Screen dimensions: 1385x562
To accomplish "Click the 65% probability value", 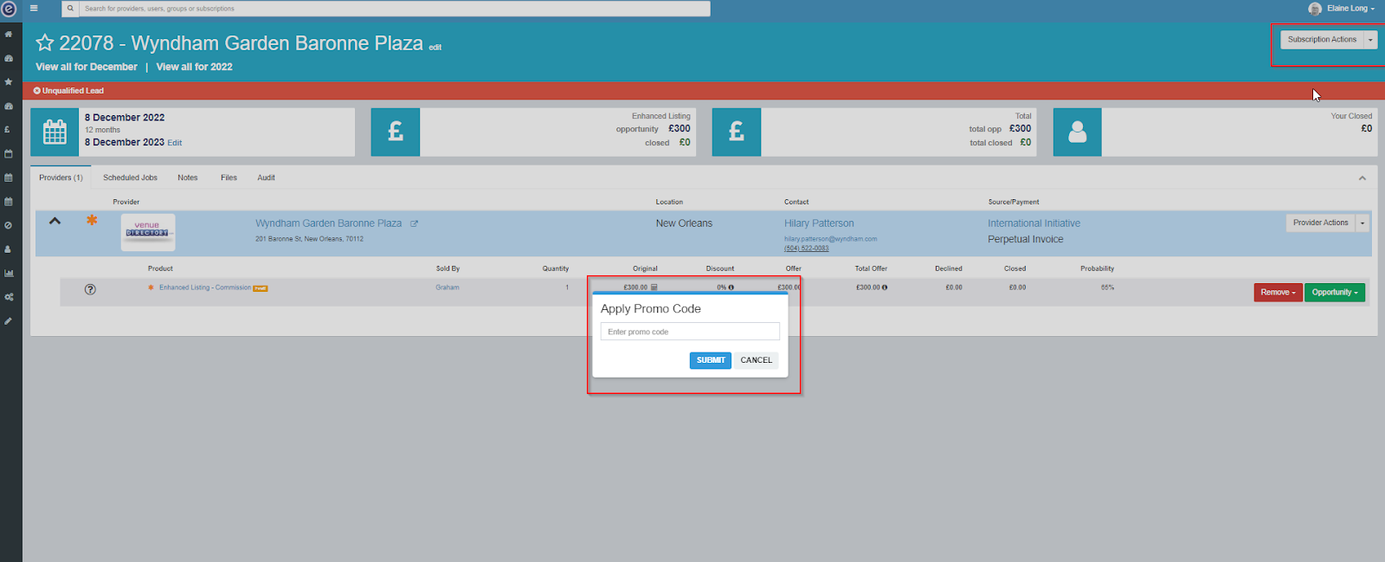I will coord(1107,287).
